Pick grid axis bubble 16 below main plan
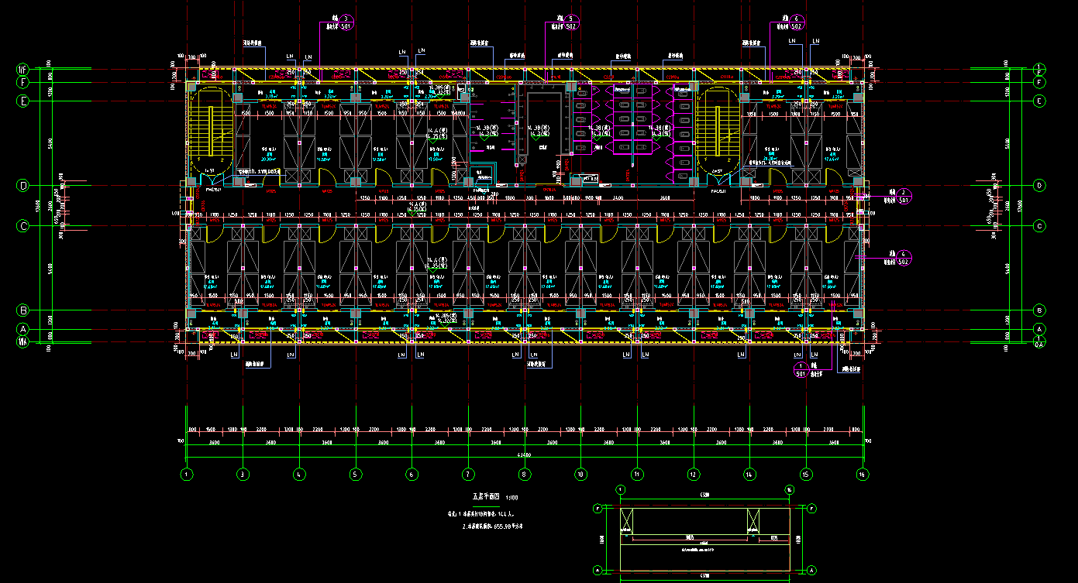This screenshot has height=583, width=1078. [862, 474]
